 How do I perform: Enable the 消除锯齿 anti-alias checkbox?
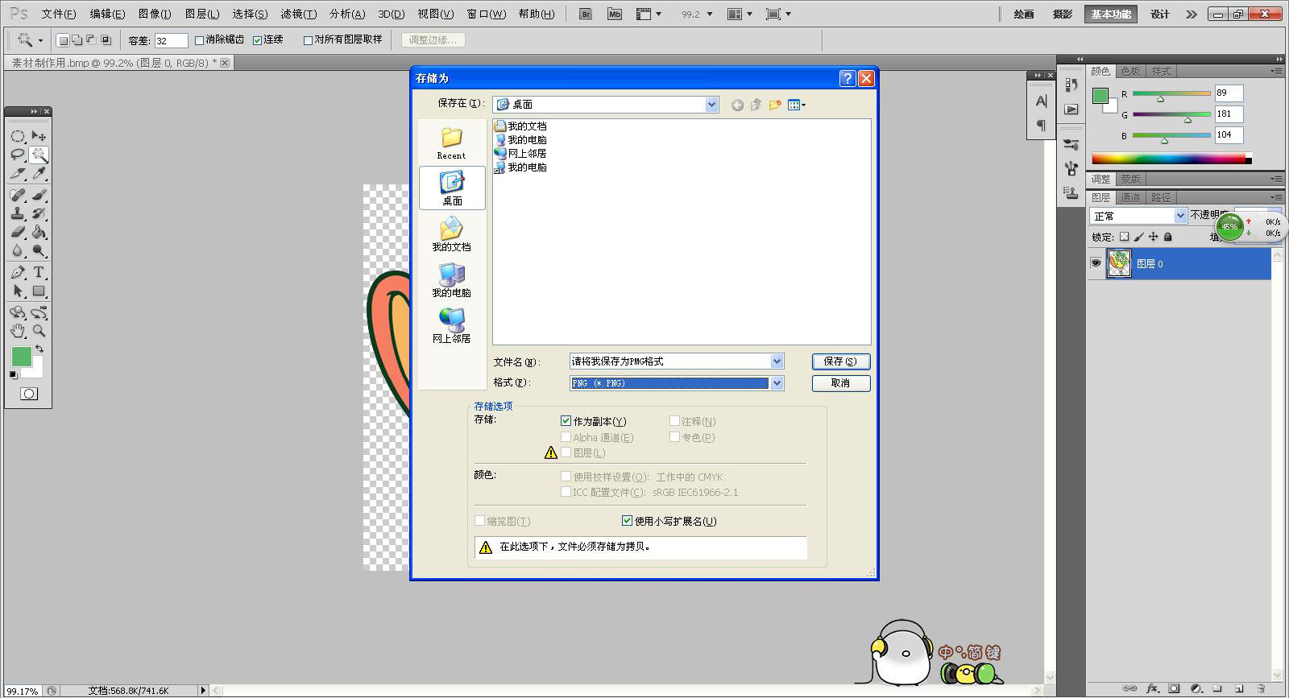click(199, 40)
